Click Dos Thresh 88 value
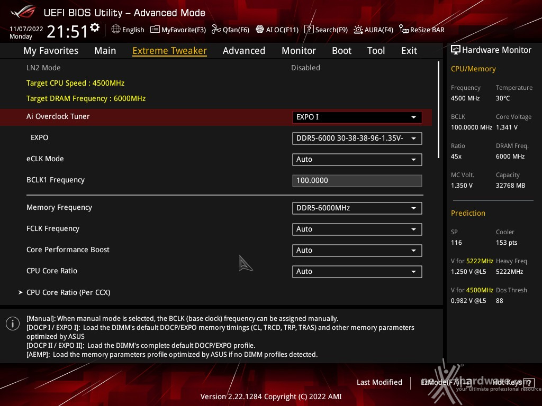Viewport: 542px width, 406px height. coord(499,301)
